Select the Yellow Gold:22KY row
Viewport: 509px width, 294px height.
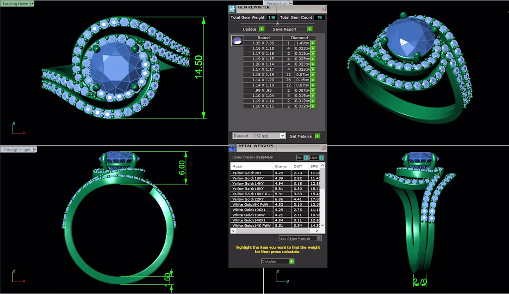275,199
